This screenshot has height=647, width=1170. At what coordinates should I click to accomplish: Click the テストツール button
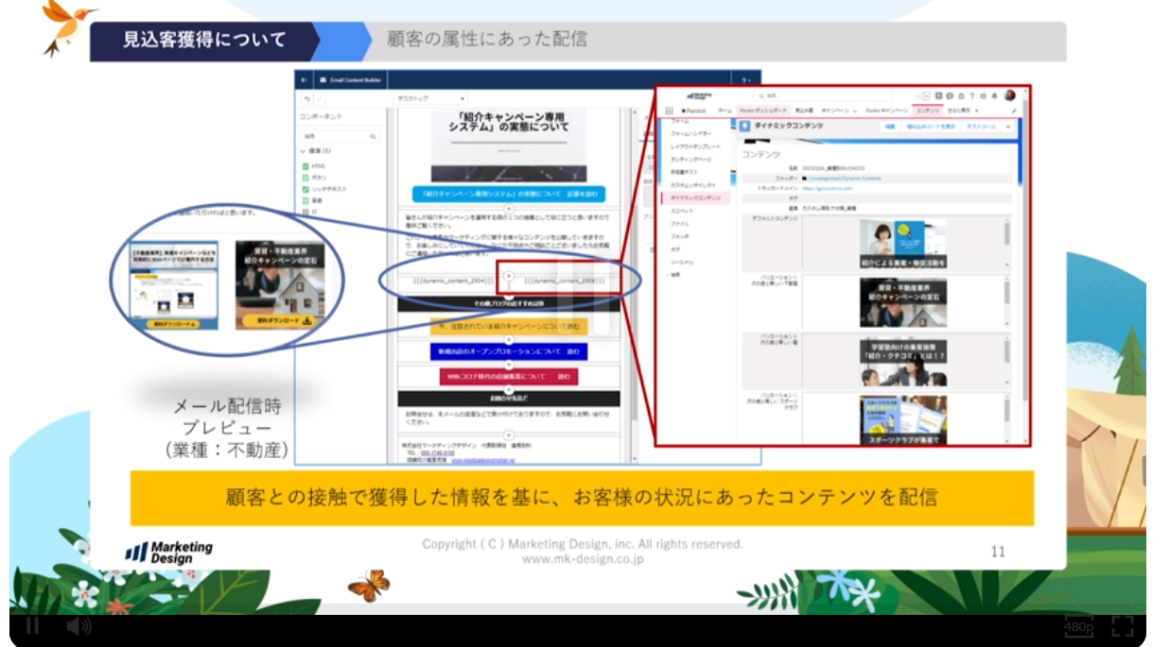[980, 126]
